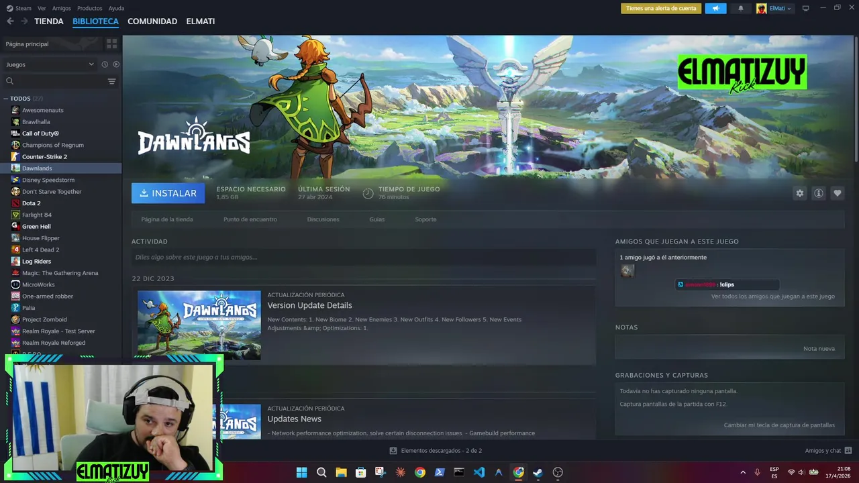Open Windows Start menu
The height and width of the screenshot is (483, 859).
[302, 472]
